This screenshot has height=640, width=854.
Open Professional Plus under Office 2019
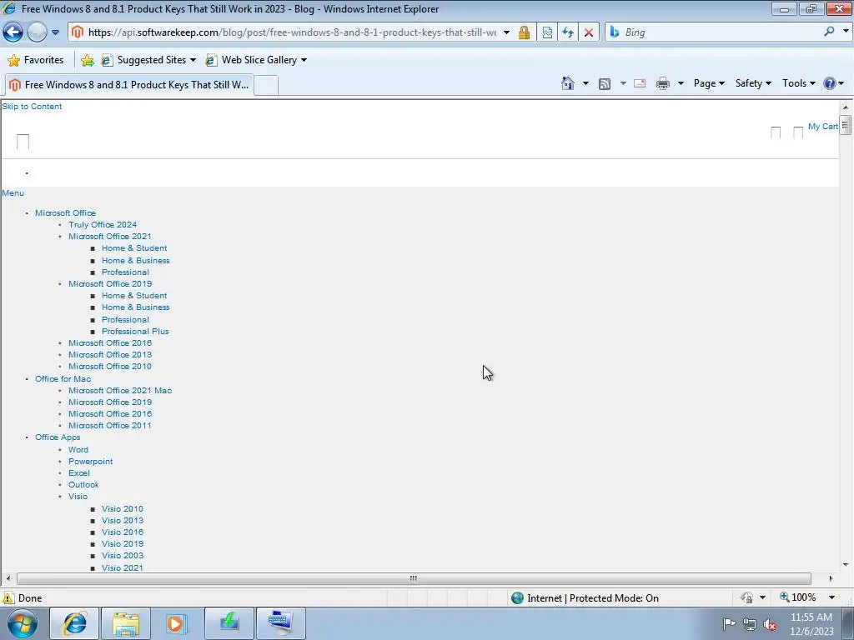pos(135,331)
